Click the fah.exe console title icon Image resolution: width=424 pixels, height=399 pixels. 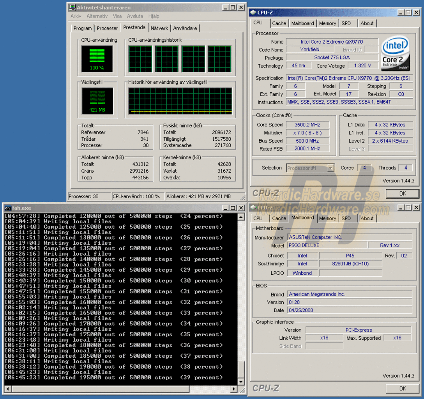click(8, 208)
